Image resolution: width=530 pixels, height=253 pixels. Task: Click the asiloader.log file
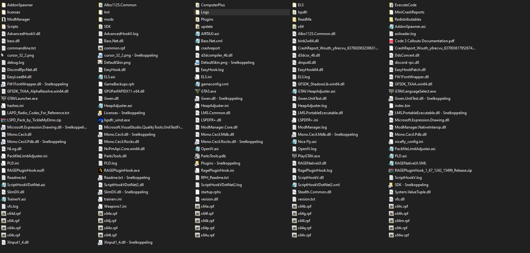[x=402, y=34]
